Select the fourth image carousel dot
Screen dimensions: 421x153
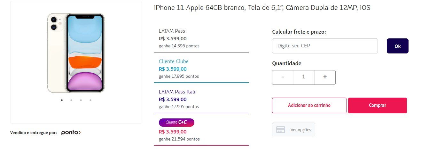click(x=90, y=100)
